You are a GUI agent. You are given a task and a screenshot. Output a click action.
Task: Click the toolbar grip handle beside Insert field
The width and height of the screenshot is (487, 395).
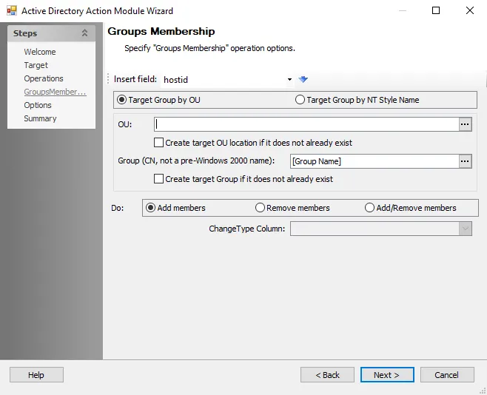(x=108, y=79)
